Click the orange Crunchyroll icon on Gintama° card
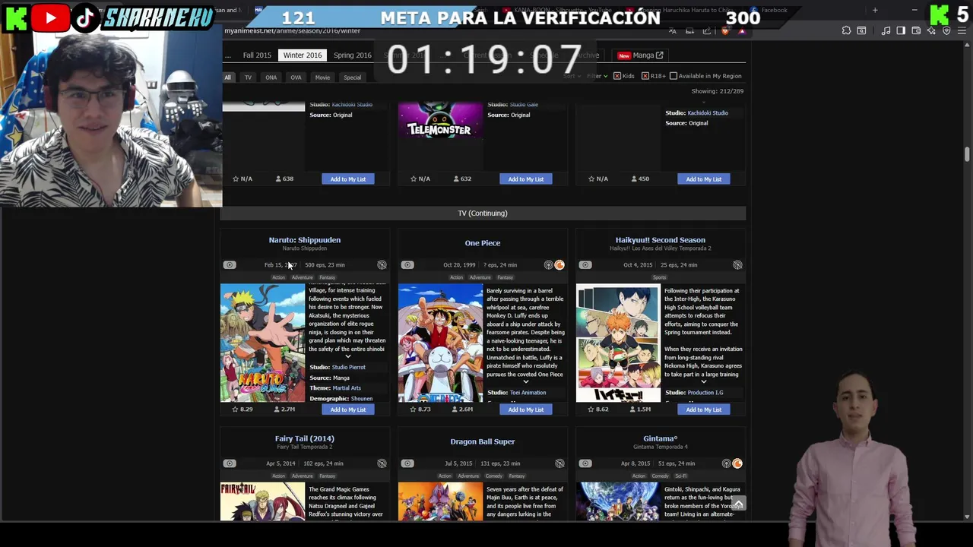 coord(737,463)
